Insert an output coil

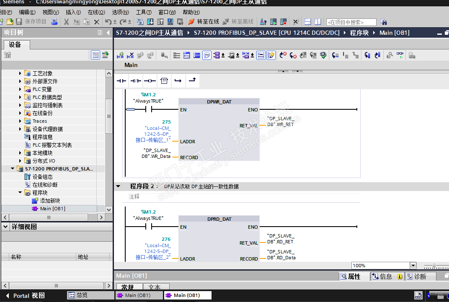click(150, 81)
